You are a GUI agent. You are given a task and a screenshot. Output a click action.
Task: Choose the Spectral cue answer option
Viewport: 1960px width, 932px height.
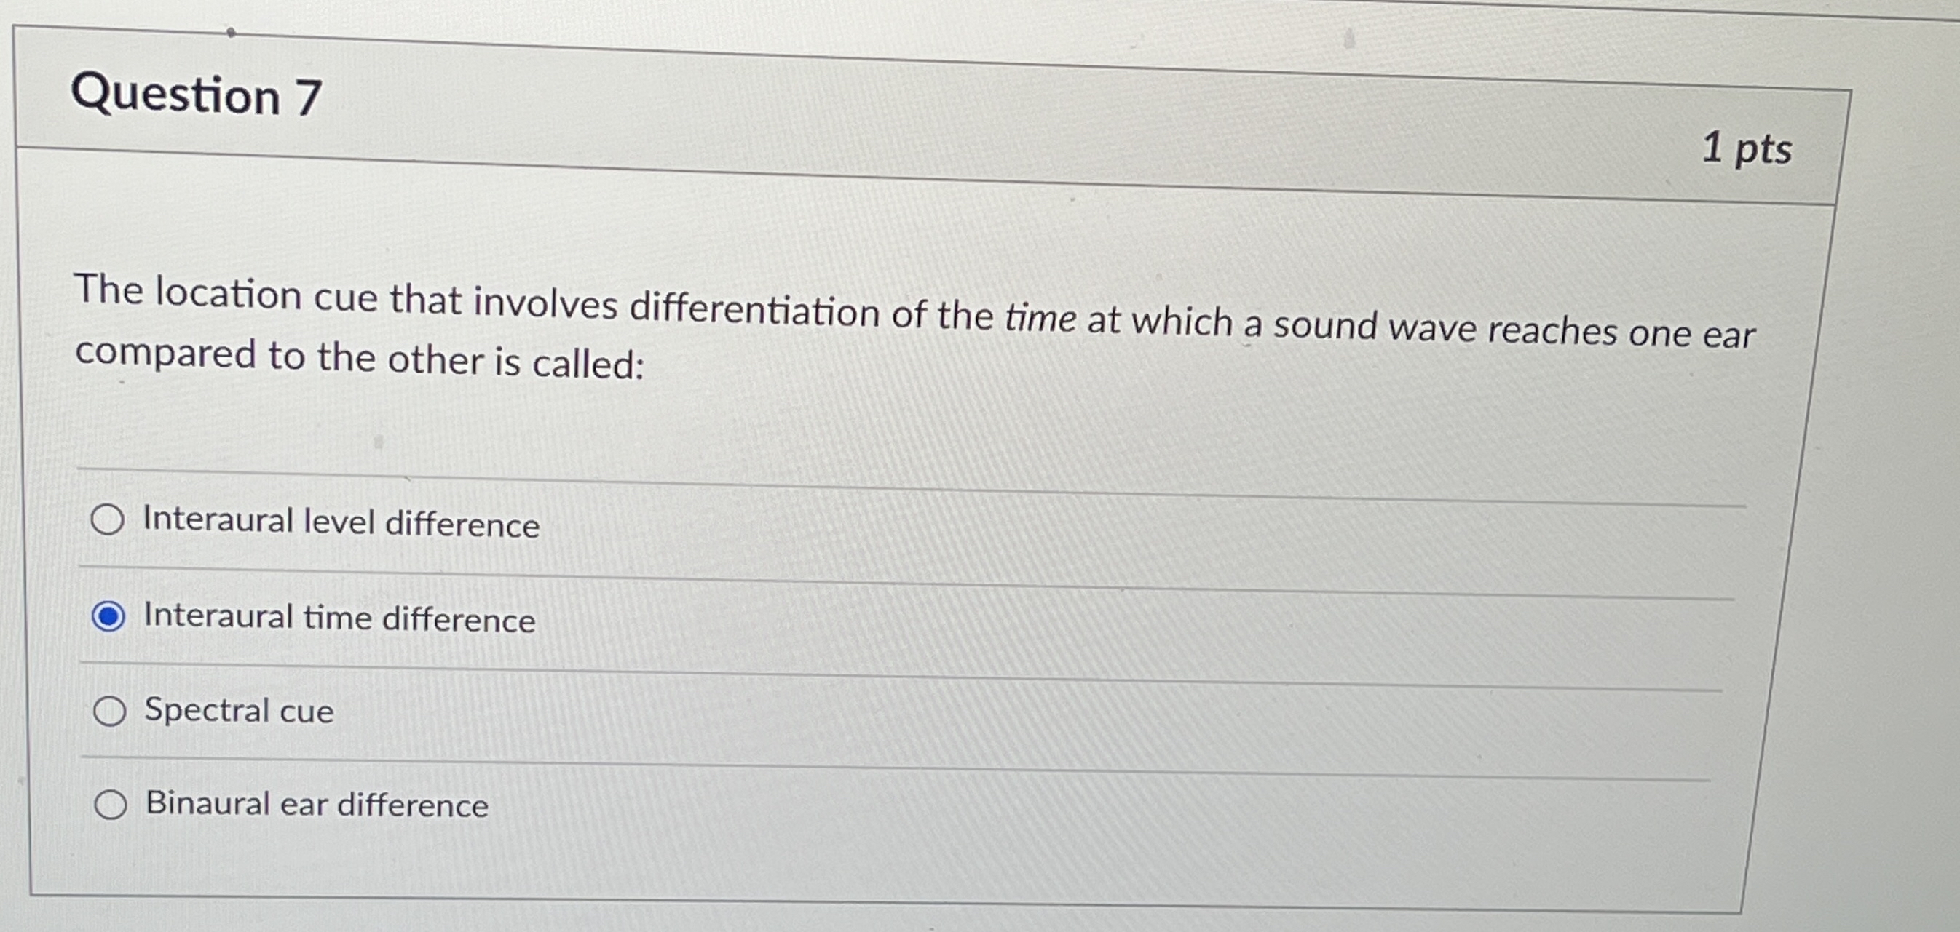pyautogui.click(x=111, y=711)
